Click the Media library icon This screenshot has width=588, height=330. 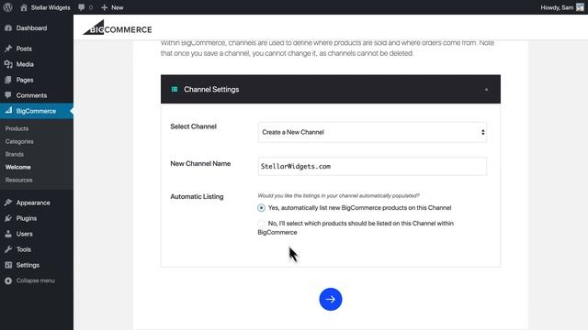coord(8,64)
